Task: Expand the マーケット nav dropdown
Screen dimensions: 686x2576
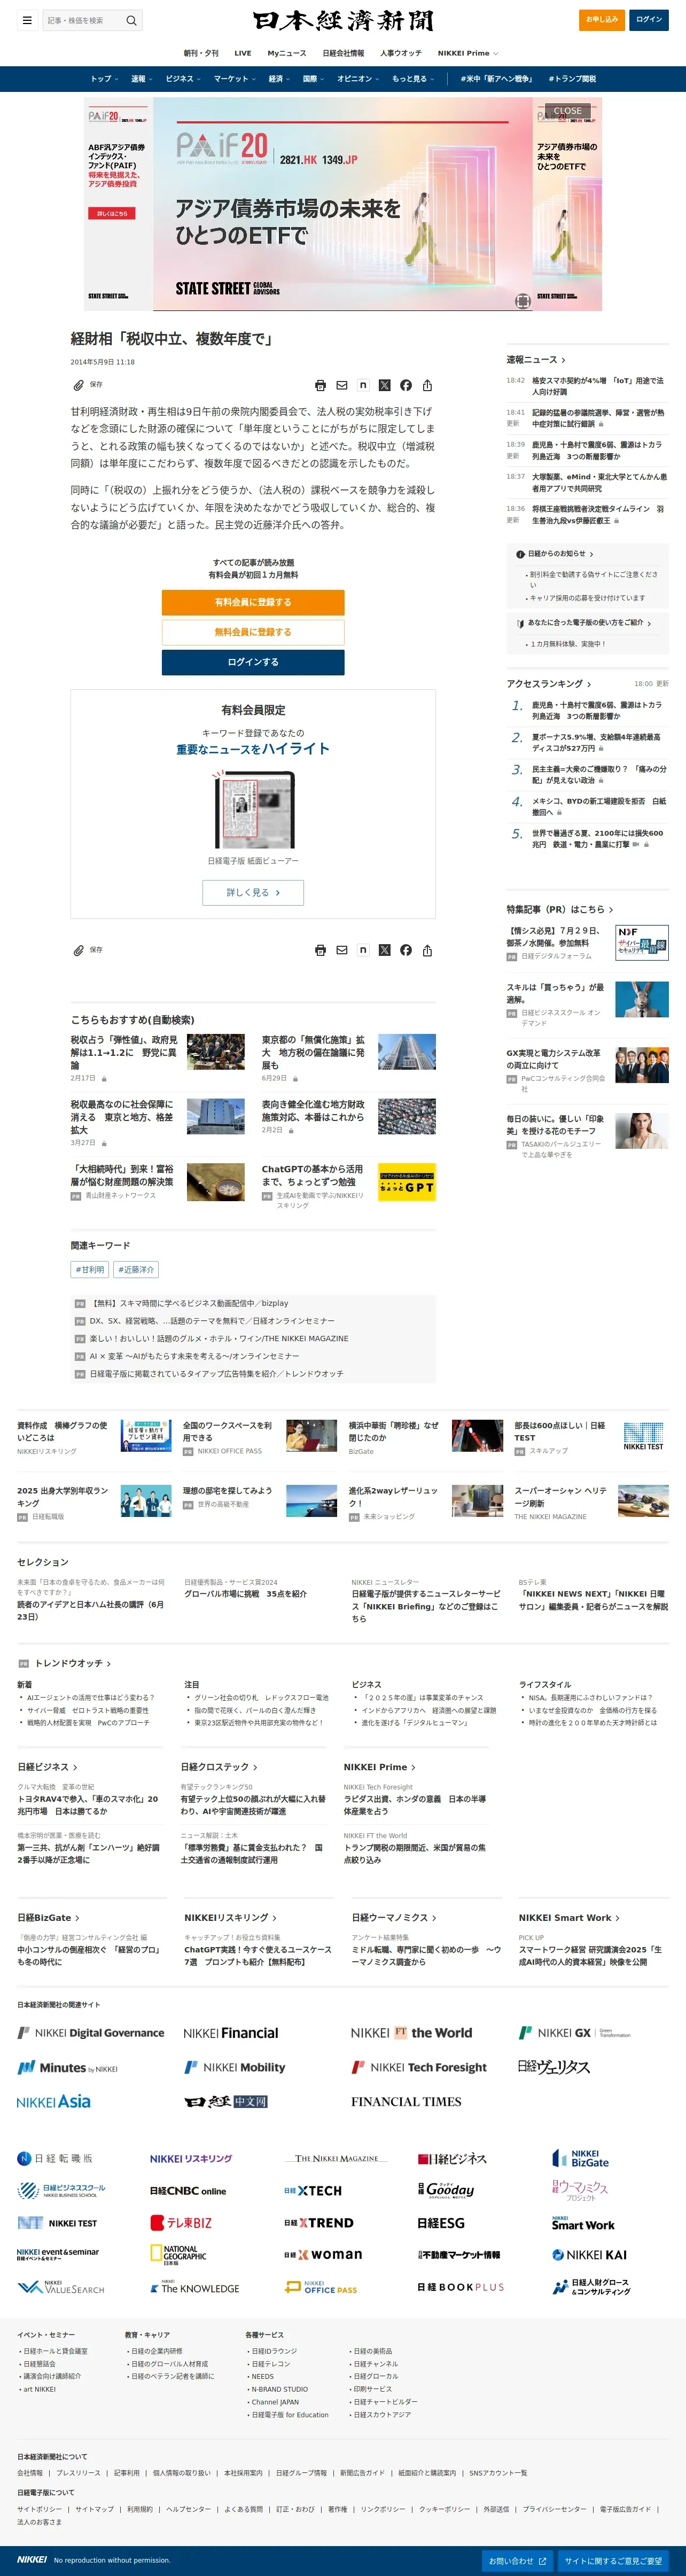Action: (234, 79)
